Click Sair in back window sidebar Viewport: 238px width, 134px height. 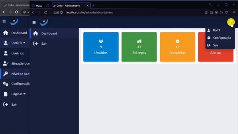coord(15,104)
